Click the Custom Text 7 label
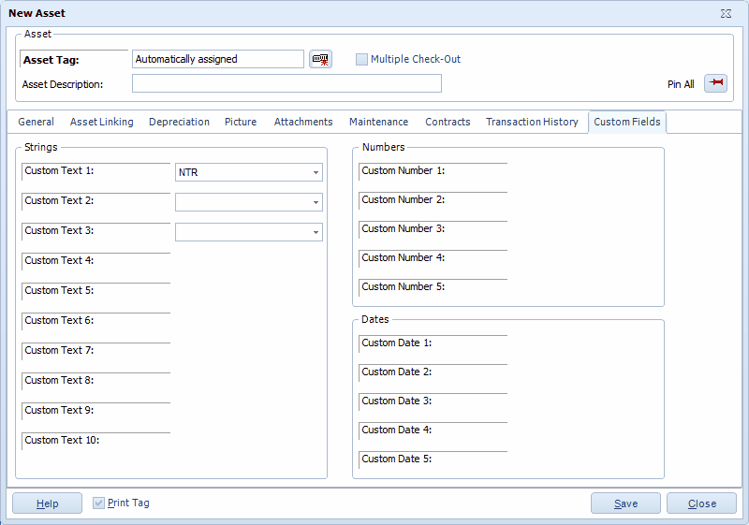Viewport: 749px width, 525px height. tap(59, 350)
